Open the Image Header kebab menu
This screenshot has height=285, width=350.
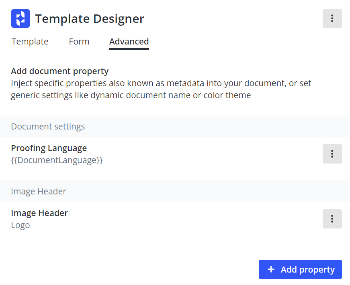pos(332,219)
